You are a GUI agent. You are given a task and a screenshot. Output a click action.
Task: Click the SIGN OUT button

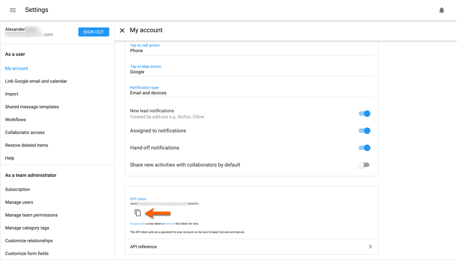pos(94,32)
